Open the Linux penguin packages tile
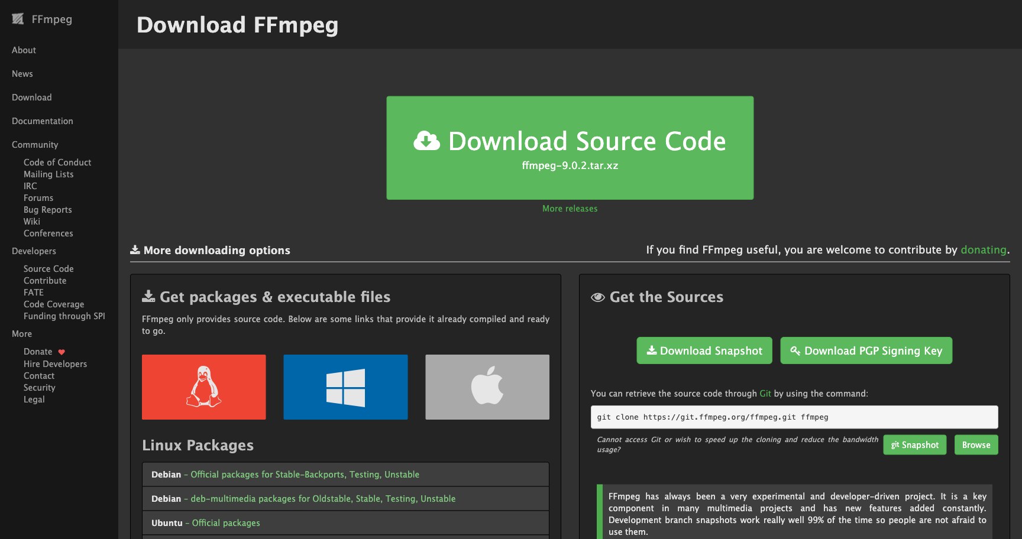Screen dimensions: 1022x539 (204, 387)
